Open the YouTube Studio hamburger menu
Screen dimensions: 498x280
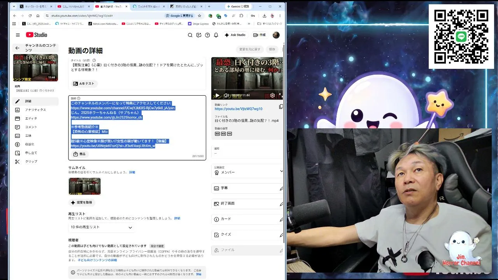18,35
